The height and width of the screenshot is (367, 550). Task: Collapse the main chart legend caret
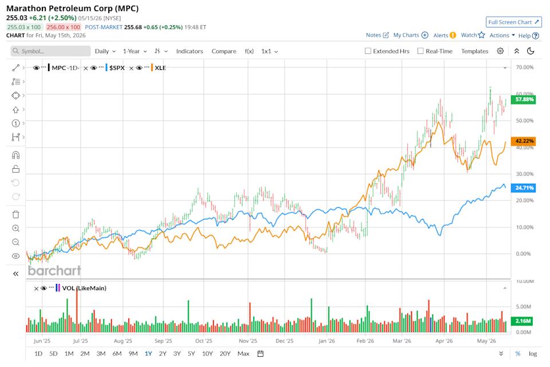tap(505, 68)
